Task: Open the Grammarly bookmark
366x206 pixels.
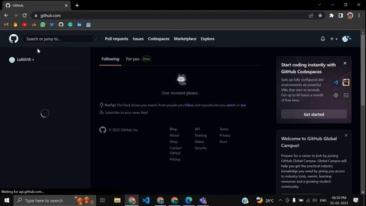Action: point(70,25)
